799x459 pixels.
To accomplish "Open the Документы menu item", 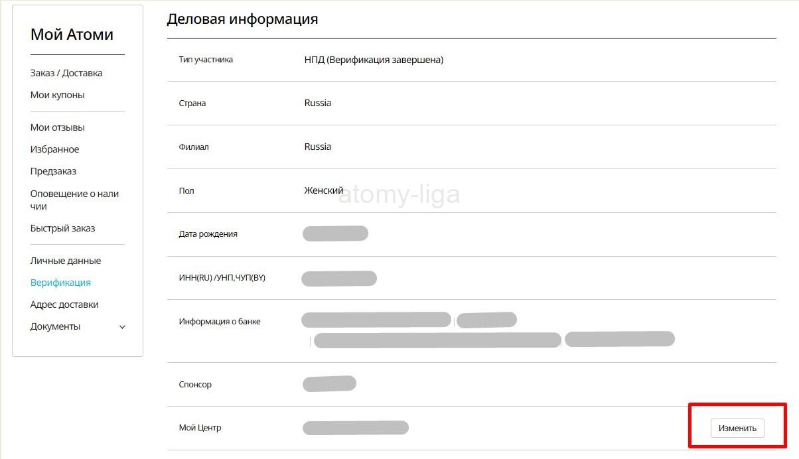I will tap(55, 326).
